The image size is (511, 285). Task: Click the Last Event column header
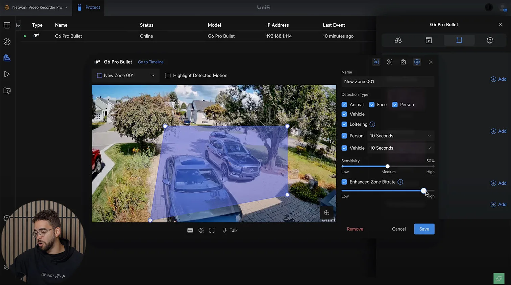[334, 25]
